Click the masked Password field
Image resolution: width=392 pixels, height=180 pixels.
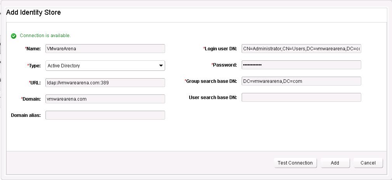301,65
